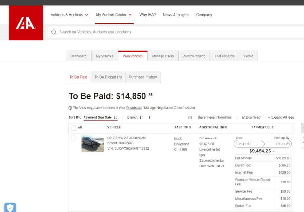
Task: Open the Lost Pre-Bids tab
Action: pyautogui.click(x=225, y=56)
